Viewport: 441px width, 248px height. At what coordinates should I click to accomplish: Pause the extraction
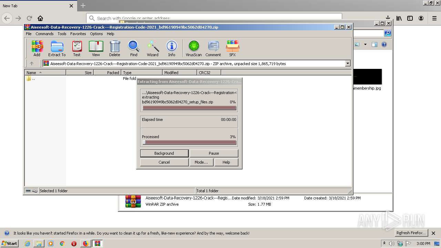pyautogui.click(x=214, y=153)
